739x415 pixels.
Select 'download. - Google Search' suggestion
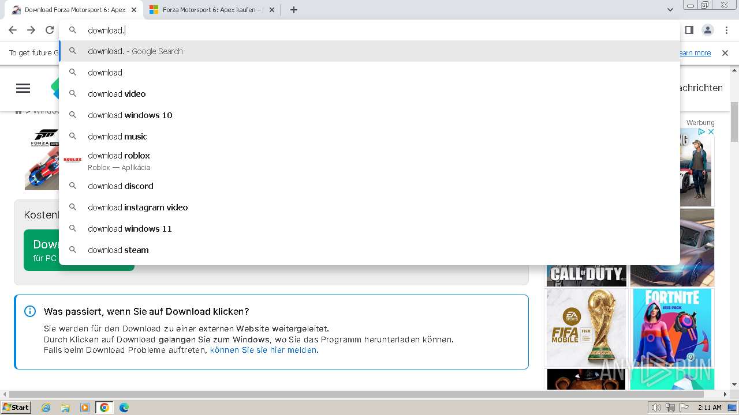click(x=369, y=51)
